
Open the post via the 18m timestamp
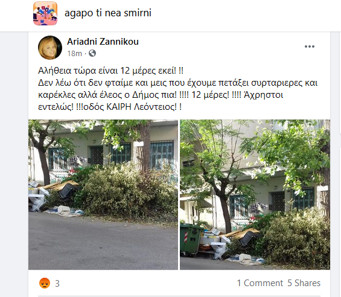point(75,53)
